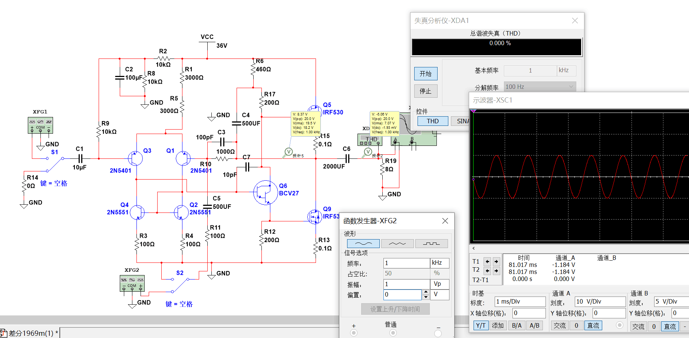Select the square waveform button in XFG2
Image resolution: width=689 pixels, height=338 pixels.
(431, 244)
